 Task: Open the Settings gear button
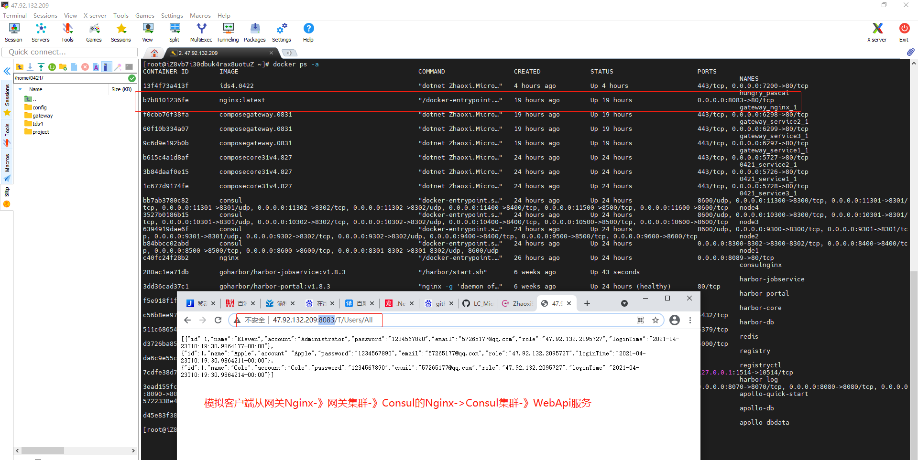(x=282, y=32)
